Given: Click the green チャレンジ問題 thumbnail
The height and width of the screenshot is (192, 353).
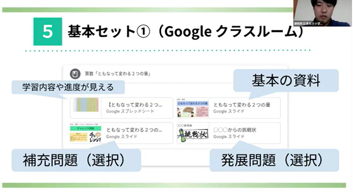Looking at the screenshot, I should (86, 133).
